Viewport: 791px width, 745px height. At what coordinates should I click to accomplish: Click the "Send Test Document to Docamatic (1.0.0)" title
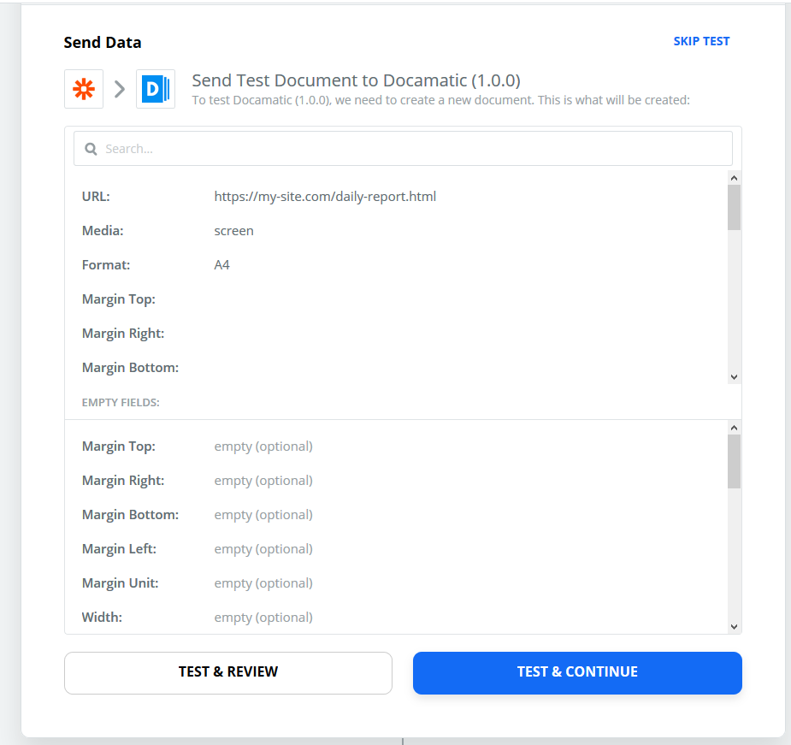[x=356, y=80]
